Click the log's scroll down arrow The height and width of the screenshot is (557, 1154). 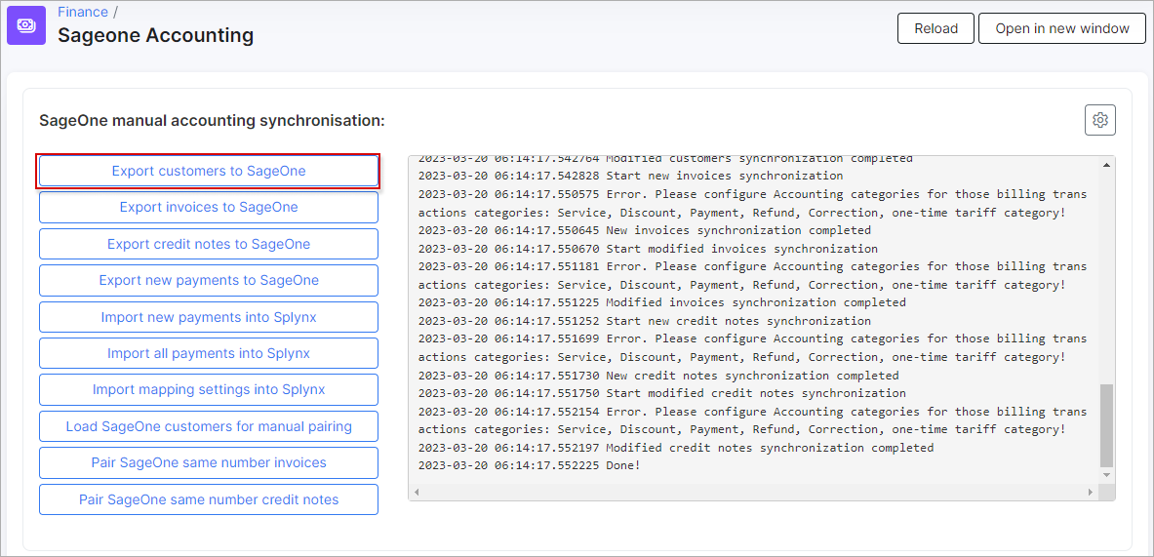1106,475
